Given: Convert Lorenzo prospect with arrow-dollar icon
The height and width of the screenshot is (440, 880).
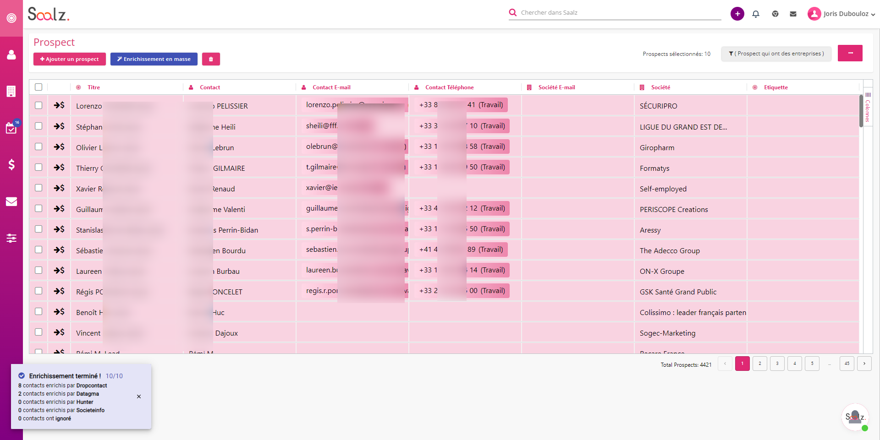Looking at the screenshot, I should click(59, 105).
